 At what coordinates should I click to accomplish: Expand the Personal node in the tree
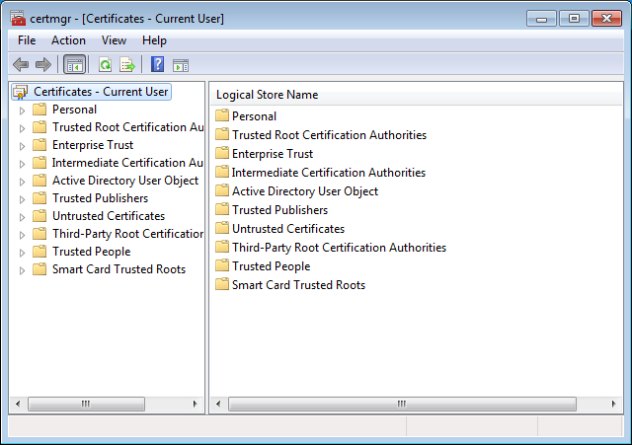[22, 110]
